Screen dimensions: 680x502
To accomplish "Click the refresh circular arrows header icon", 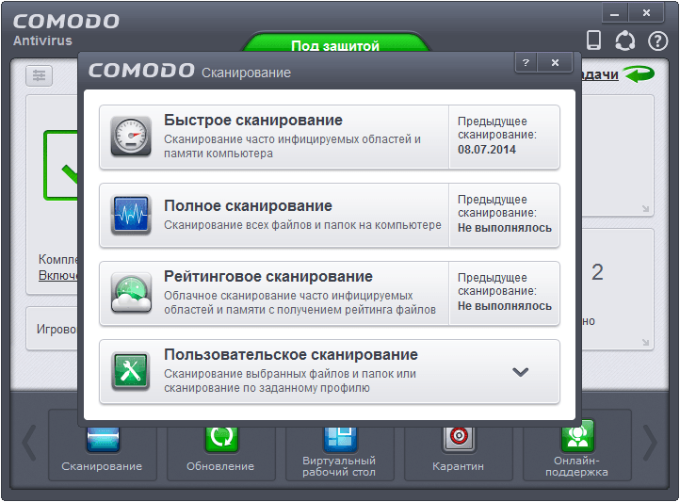I will pyautogui.click(x=625, y=40).
